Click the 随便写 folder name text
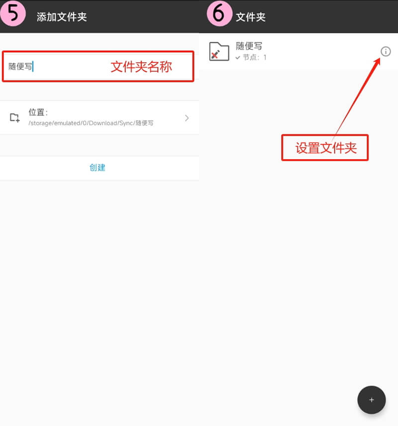Image resolution: width=398 pixels, height=426 pixels. 249,46
